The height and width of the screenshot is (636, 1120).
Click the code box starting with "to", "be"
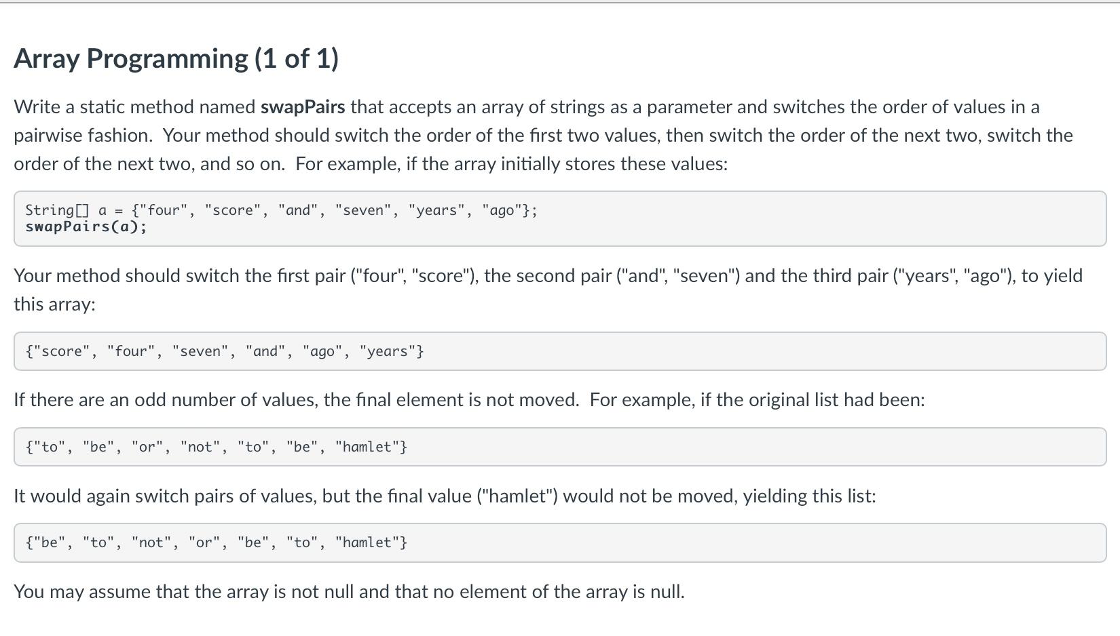tap(560, 447)
